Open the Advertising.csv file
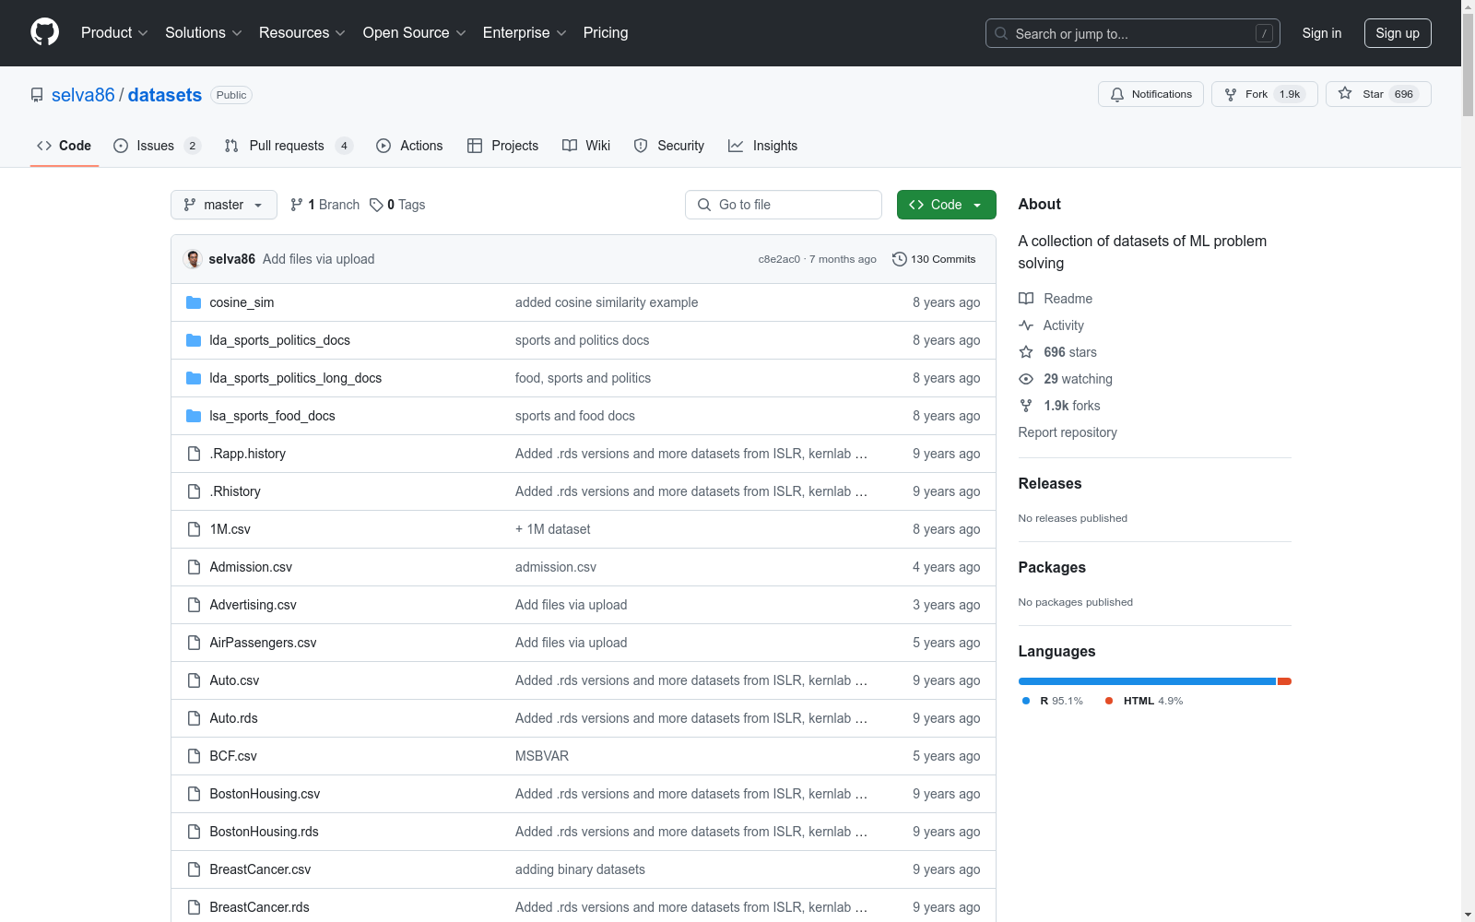 tap(253, 605)
